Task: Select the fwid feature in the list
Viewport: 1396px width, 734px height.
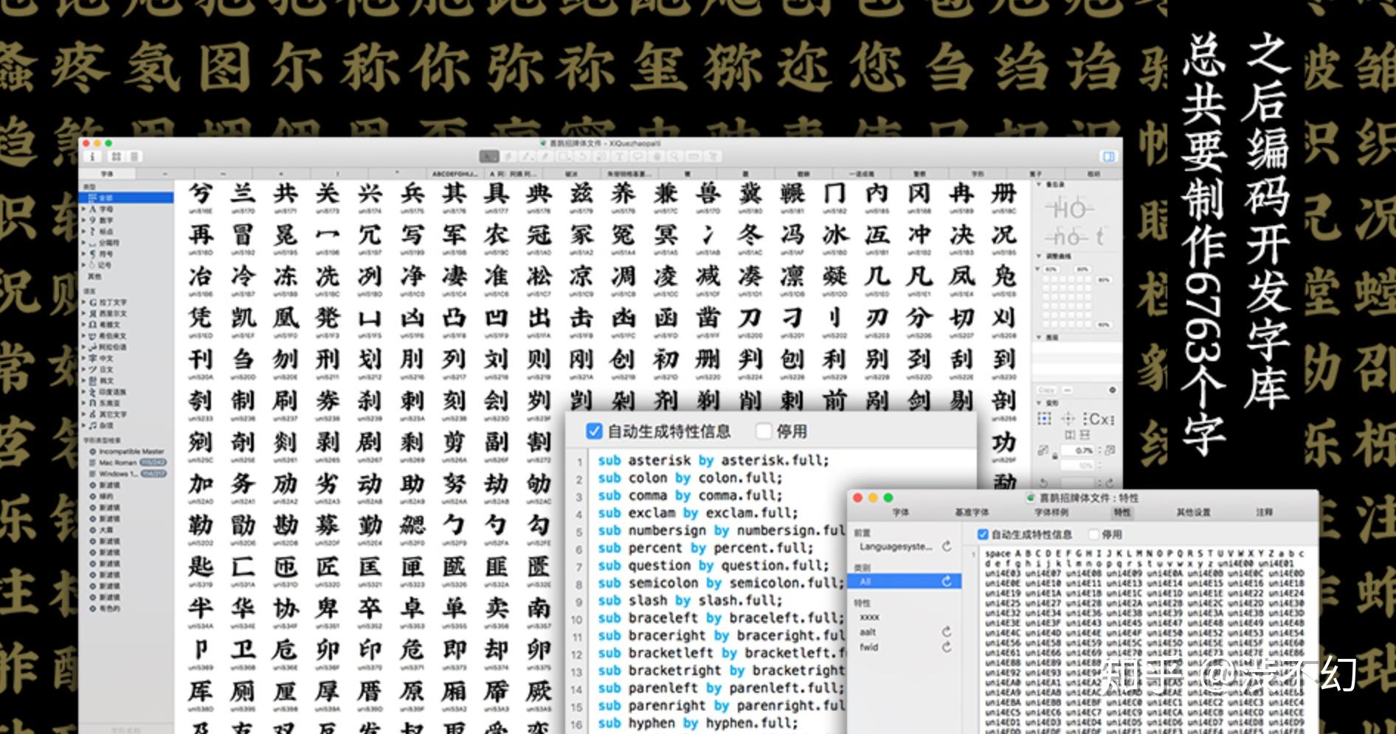Action: coord(868,647)
